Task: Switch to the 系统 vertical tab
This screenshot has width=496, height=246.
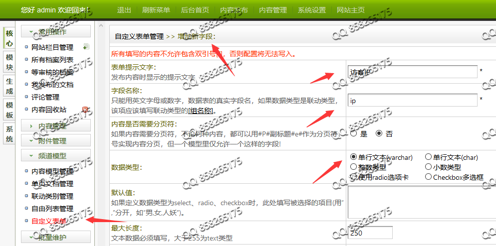Action: 9,134
